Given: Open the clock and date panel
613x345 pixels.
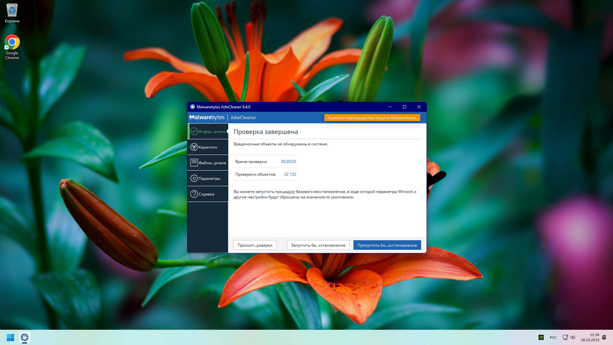Looking at the screenshot, I should click(590, 337).
